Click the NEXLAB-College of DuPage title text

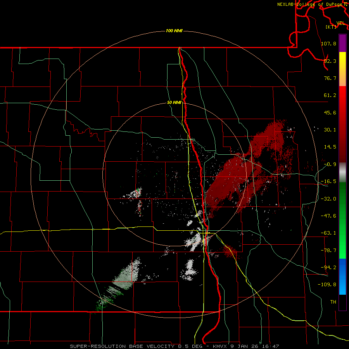(310, 4)
